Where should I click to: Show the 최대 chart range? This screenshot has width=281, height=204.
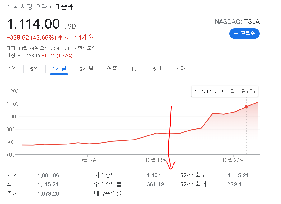coord(180,69)
